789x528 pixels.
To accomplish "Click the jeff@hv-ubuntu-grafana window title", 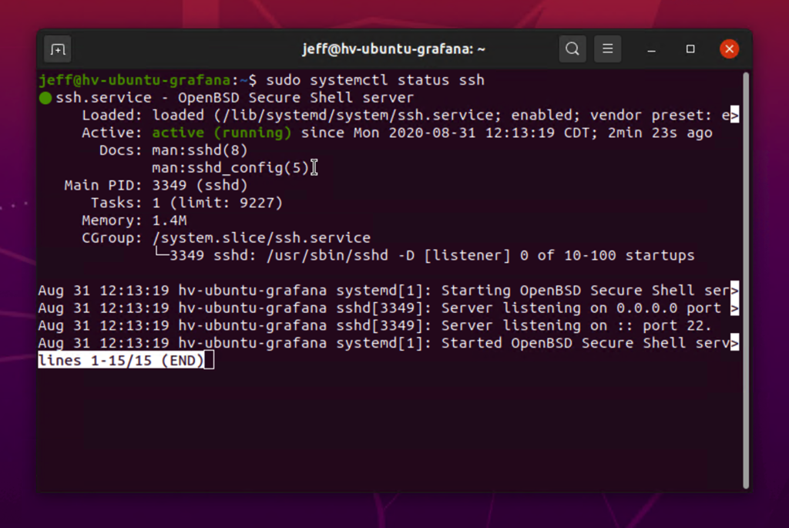I will pos(394,49).
